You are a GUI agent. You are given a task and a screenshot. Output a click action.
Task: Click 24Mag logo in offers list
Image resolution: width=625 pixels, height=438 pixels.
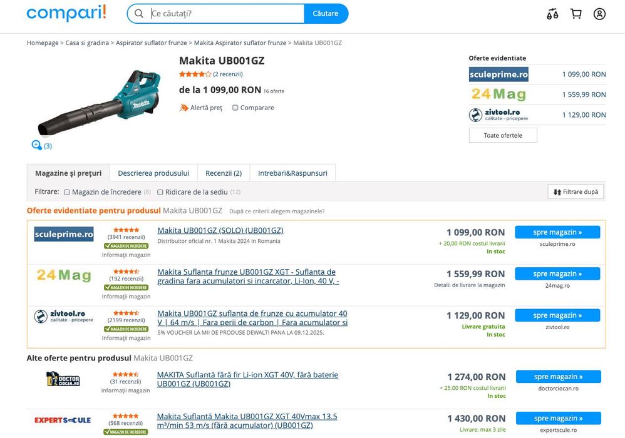coord(64,275)
